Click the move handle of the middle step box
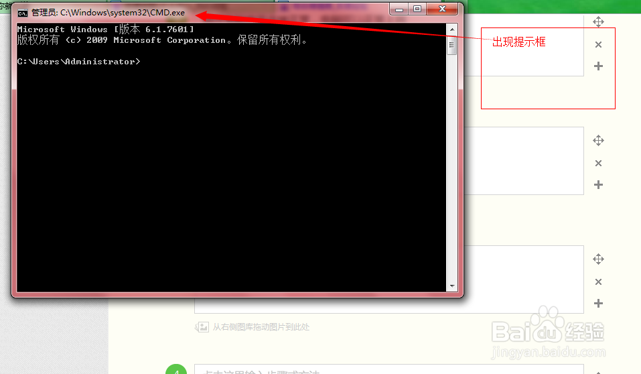This screenshot has width=641, height=374. pyautogui.click(x=599, y=140)
